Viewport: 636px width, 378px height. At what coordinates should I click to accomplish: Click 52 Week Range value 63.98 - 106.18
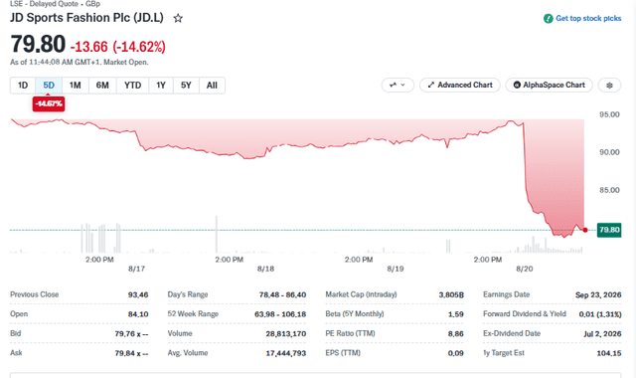[x=280, y=314]
